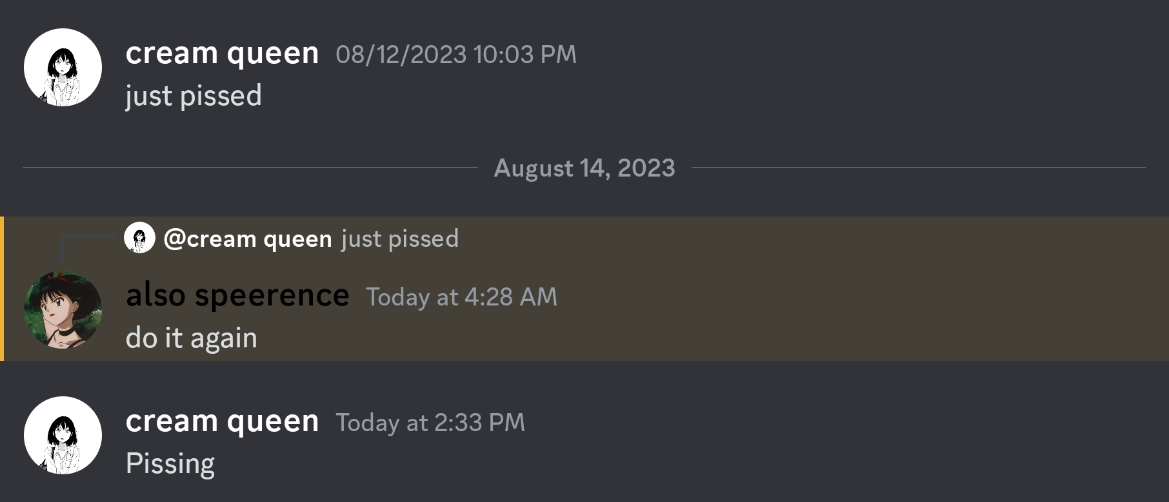Click cream queen username above 'Pissing'
This screenshot has width=1169, height=502.
(222, 421)
